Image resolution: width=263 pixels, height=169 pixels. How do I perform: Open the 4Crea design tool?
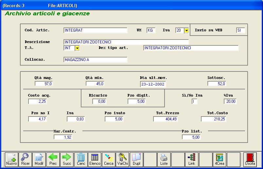(x=219, y=160)
